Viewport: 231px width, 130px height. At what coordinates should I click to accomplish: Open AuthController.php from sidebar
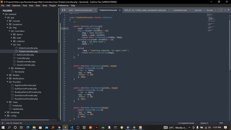[25, 55]
